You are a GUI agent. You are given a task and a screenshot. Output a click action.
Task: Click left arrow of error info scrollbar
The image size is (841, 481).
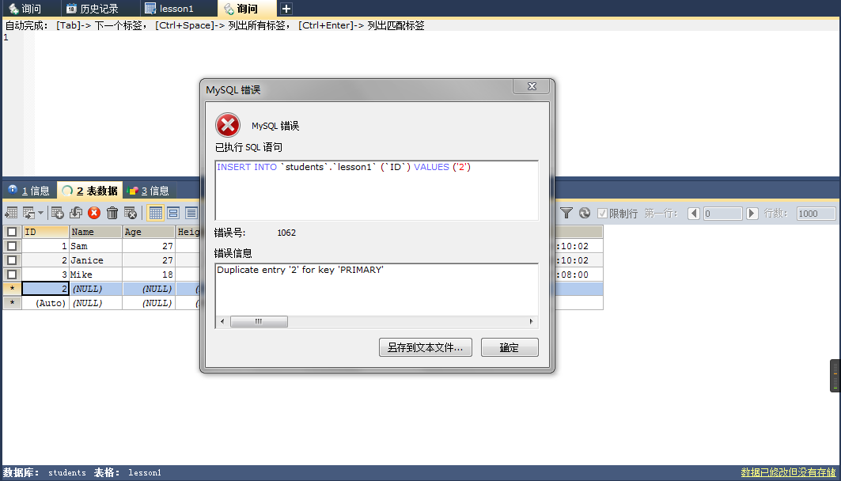(x=222, y=321)
